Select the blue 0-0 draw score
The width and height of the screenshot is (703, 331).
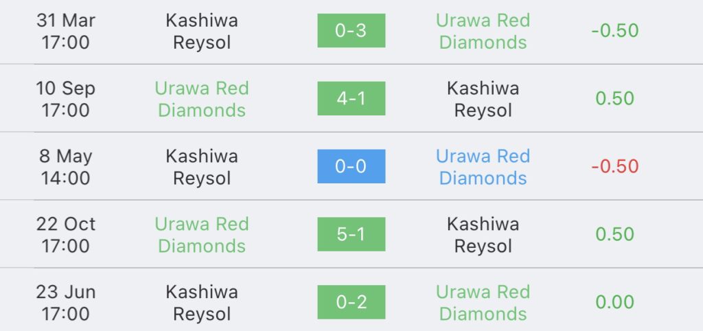coord(351,166)
